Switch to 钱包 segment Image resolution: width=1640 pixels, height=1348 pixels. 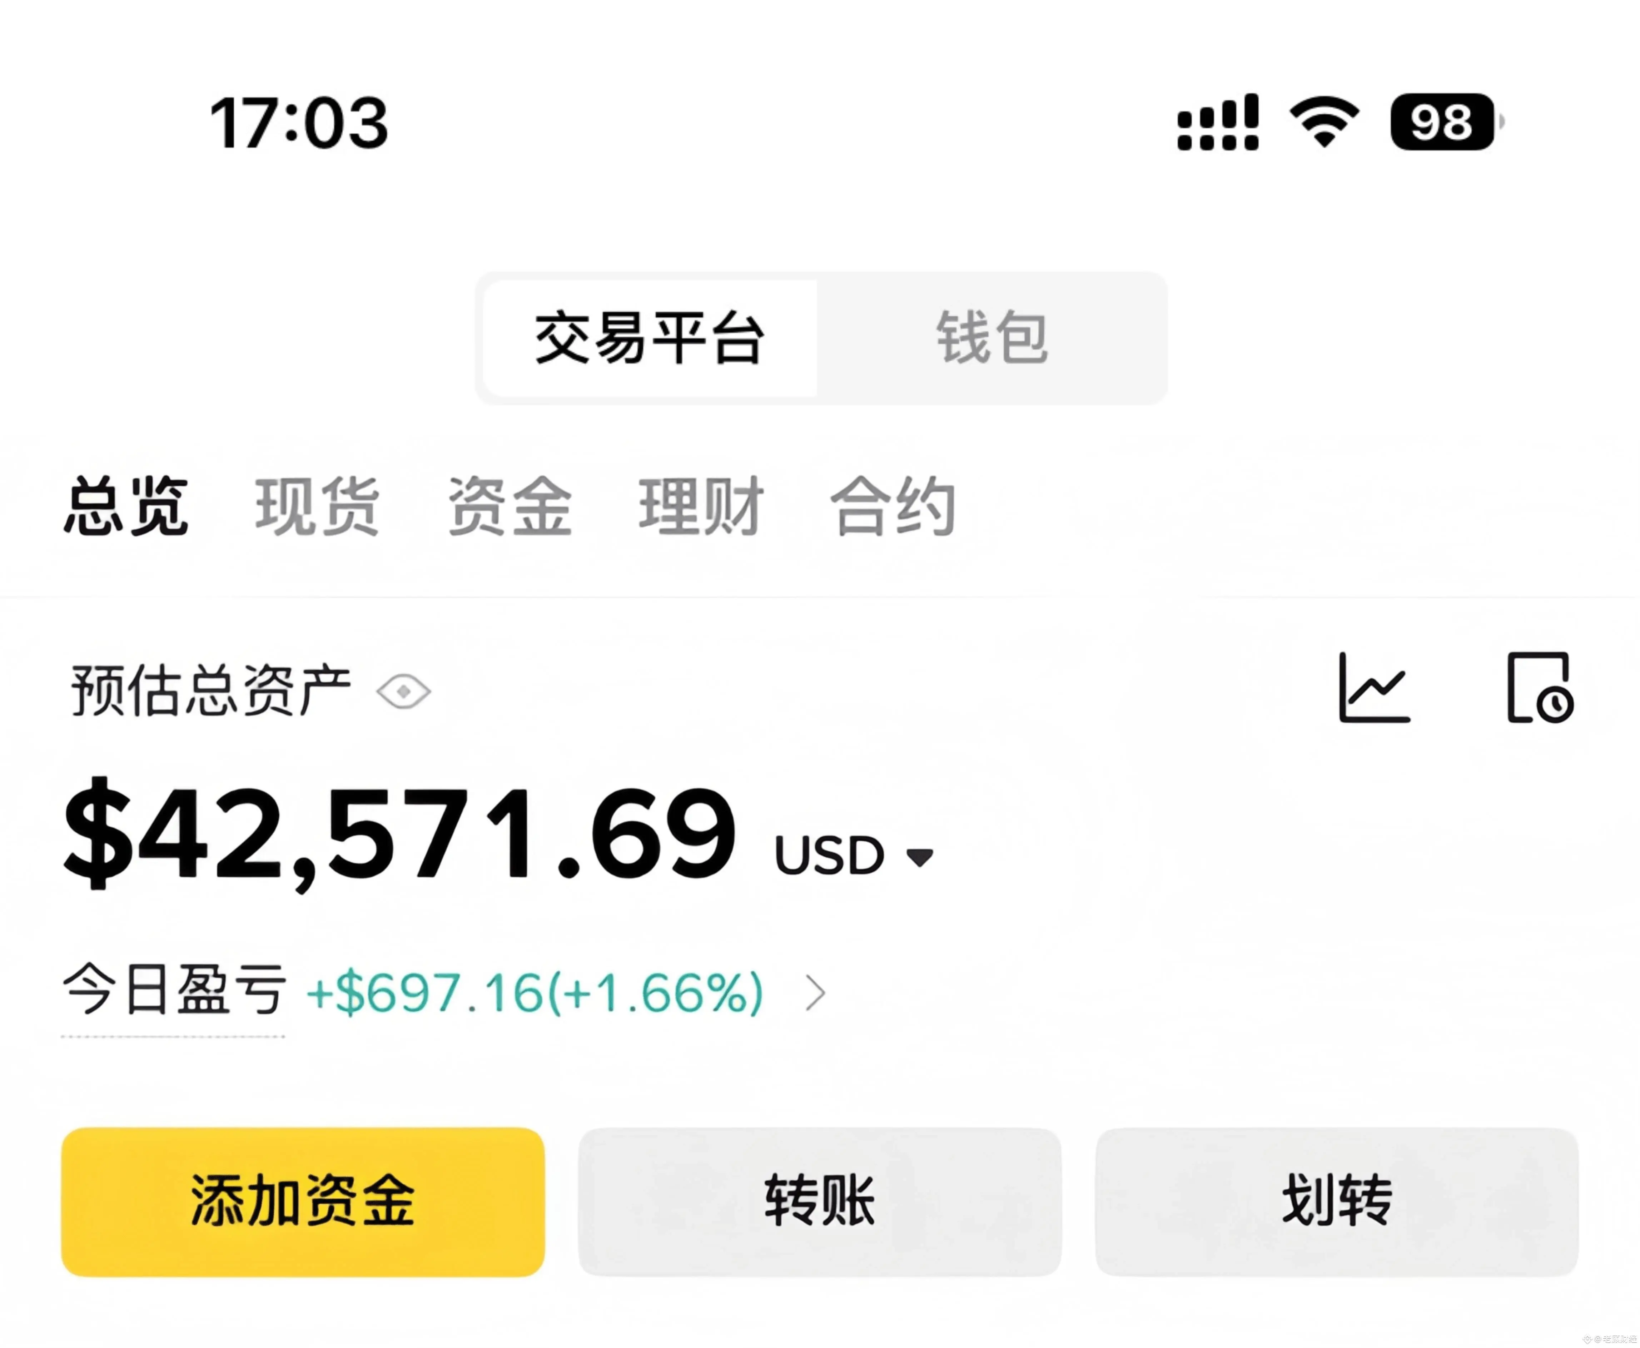pos(992,338)
